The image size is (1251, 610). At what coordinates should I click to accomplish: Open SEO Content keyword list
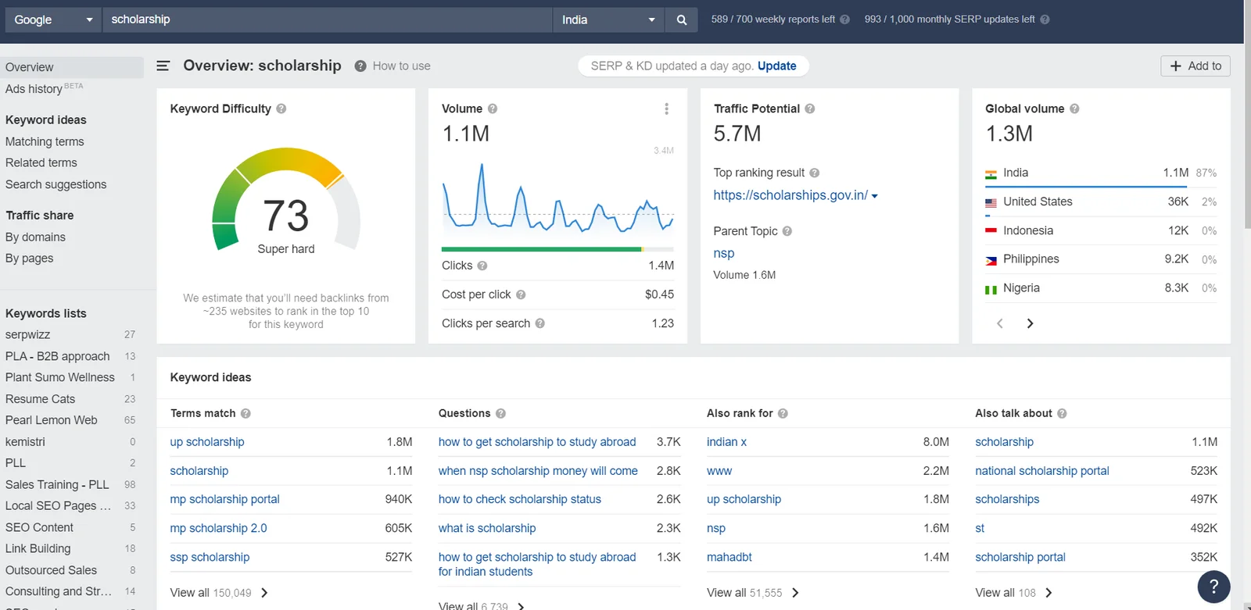[40, 527]
